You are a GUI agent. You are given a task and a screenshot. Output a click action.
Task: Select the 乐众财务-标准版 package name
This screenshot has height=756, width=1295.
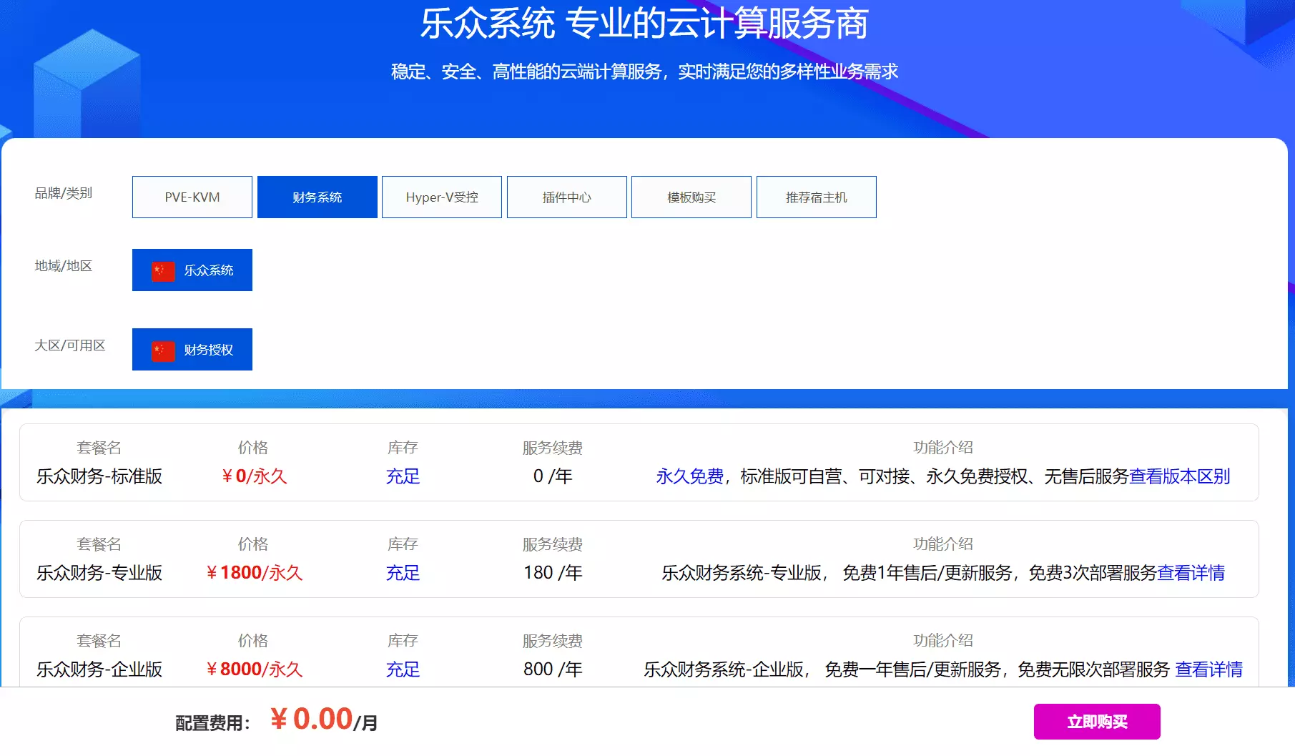99,476
